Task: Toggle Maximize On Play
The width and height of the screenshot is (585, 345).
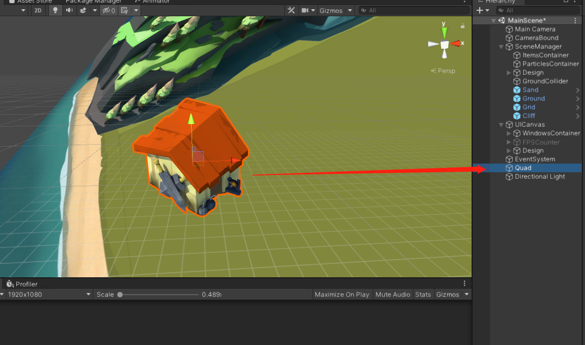Action: click(x=342, y=295)
